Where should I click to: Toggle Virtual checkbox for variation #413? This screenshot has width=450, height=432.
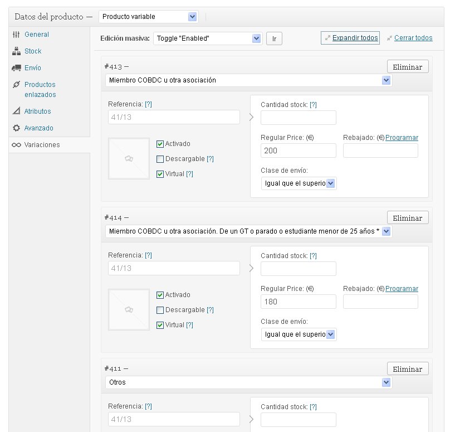pos(160,174)
